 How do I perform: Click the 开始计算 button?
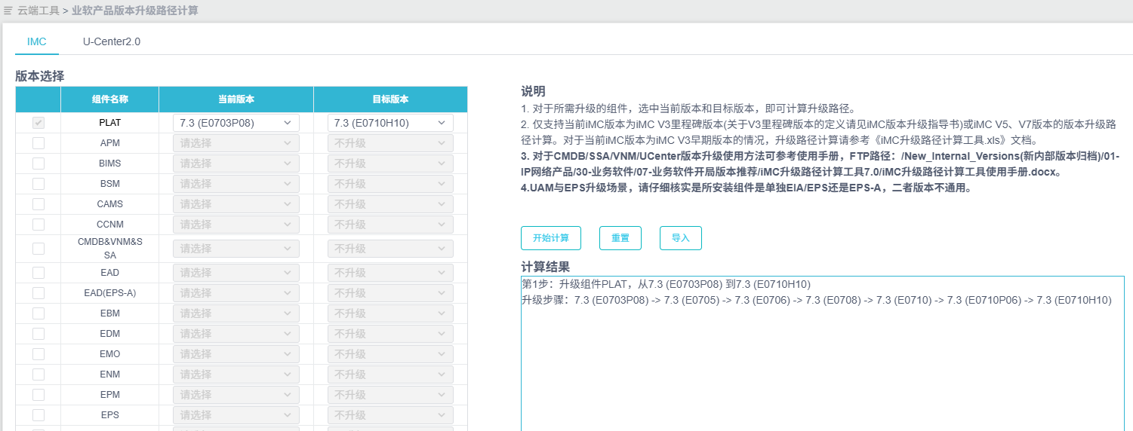(x=551, y=238)
